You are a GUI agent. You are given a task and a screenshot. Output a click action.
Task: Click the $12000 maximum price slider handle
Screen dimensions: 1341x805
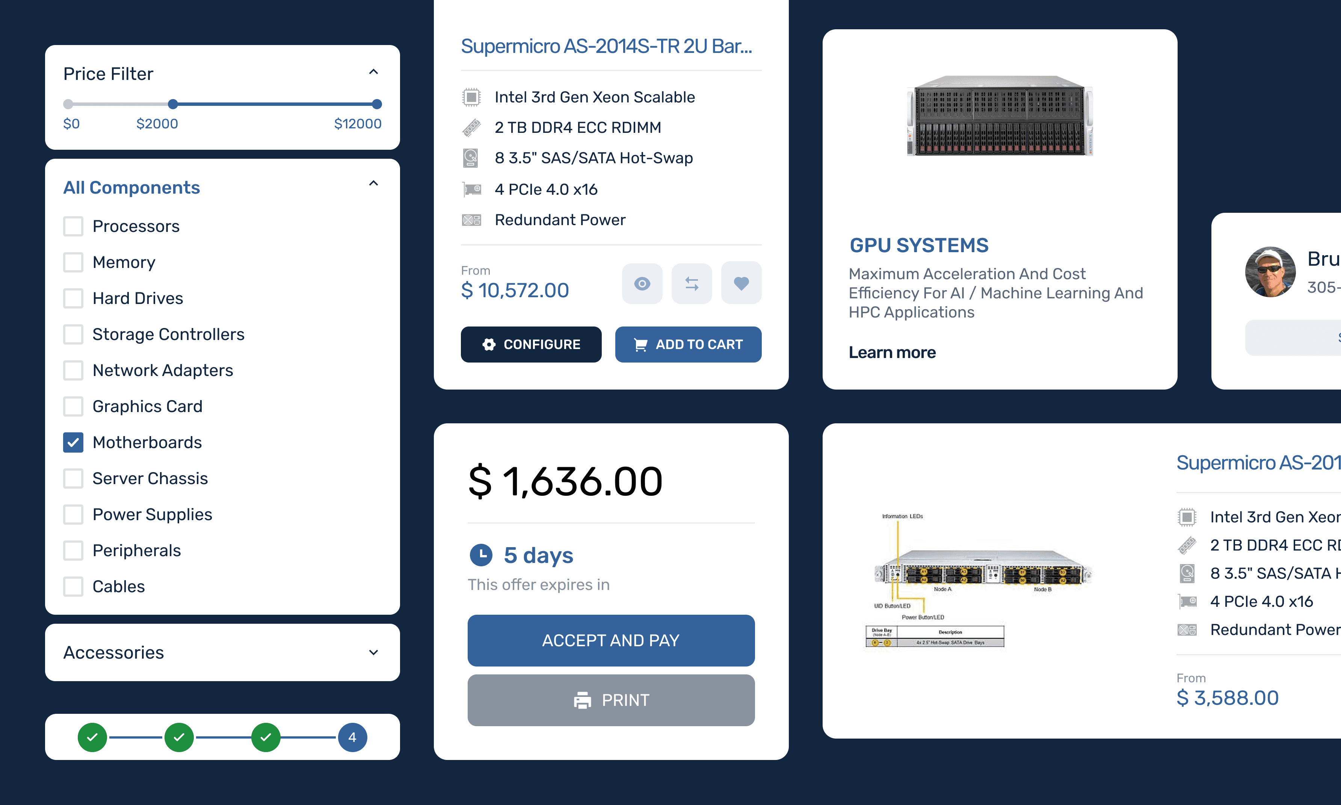coord(377,104)
